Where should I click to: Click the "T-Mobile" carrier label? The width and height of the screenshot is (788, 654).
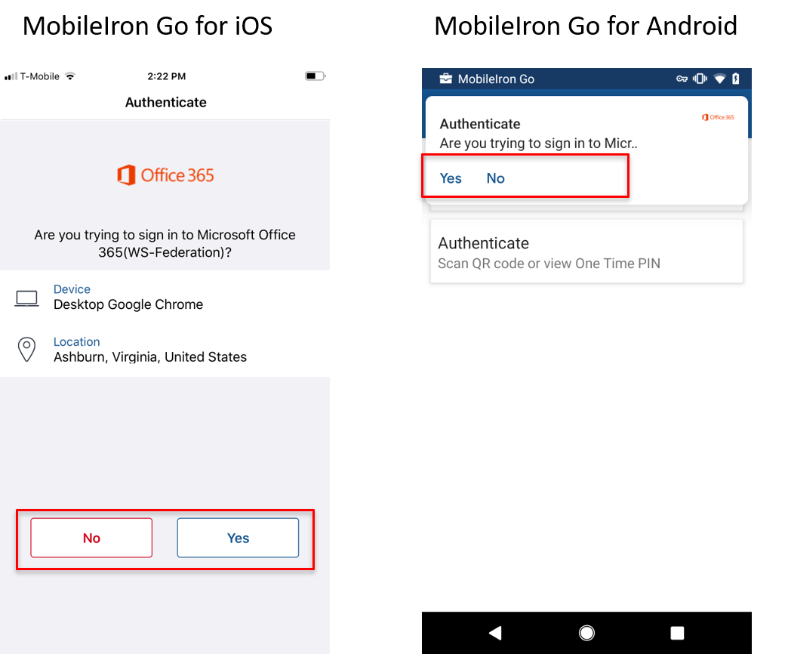point(40,76)
